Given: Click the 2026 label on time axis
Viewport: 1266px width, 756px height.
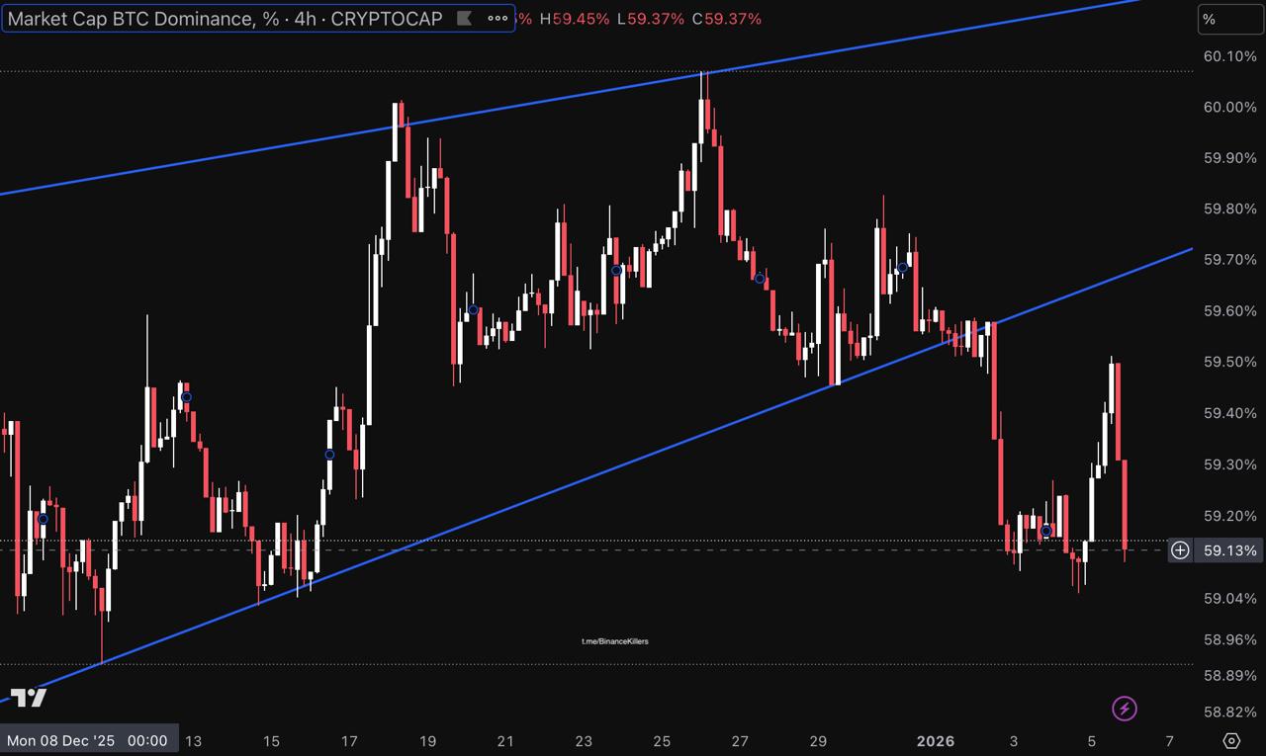Looking at the screenshot, I should click(x=936, y=741).
